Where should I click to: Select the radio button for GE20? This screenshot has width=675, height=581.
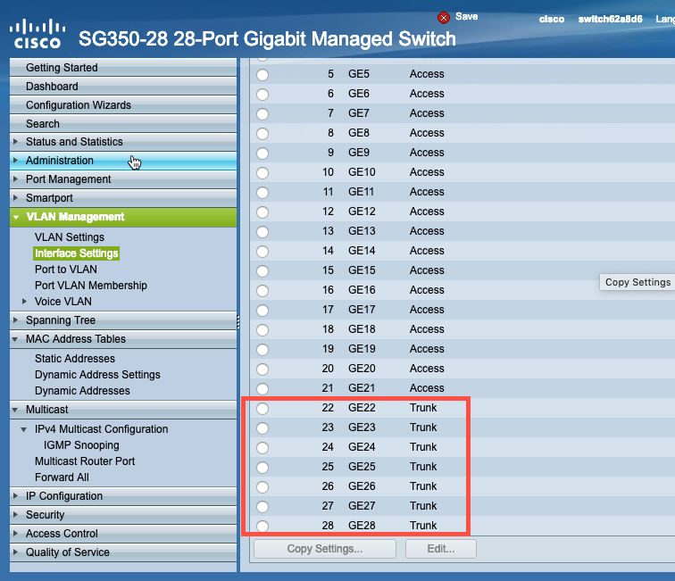click(262, 369)
